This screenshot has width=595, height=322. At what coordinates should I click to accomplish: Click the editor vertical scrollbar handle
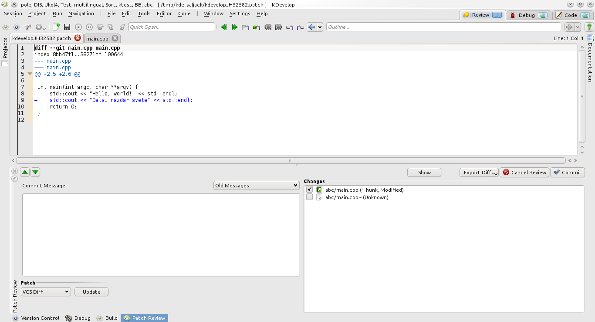tap(582, 96)
